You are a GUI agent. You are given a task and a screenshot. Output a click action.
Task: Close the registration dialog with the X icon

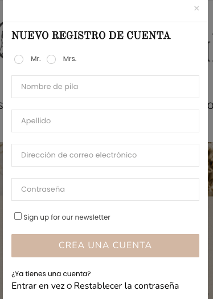196,8
